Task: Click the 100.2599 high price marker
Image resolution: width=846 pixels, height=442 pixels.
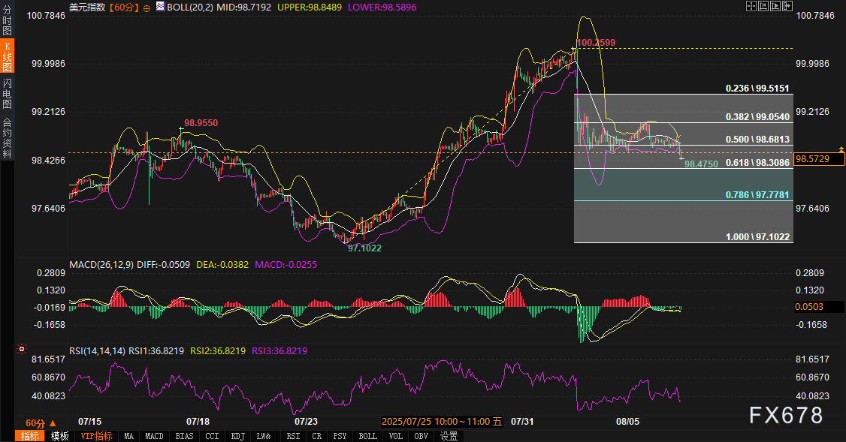Action: tap(595, 43)
